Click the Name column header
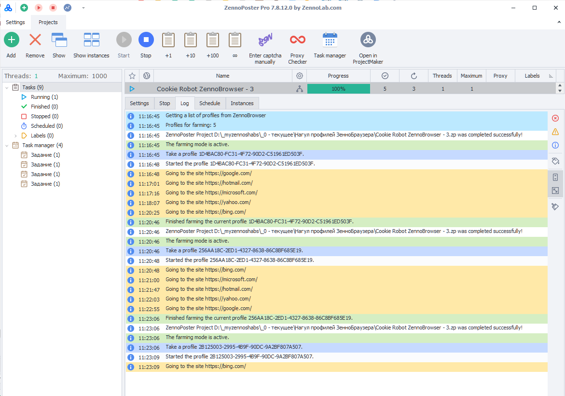Screen dimensions: 565x396 [222, 76]
